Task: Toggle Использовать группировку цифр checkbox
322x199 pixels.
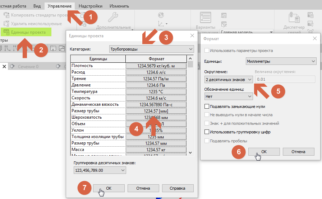Action: (x=207, y=132)
